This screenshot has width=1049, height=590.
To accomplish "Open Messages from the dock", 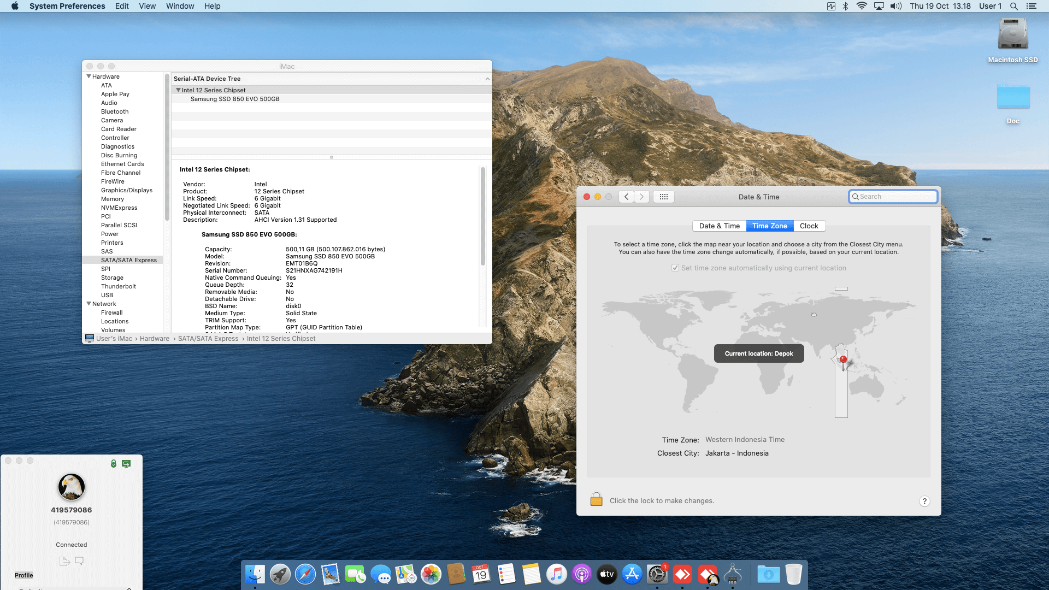I will click(x=381, y=574).
